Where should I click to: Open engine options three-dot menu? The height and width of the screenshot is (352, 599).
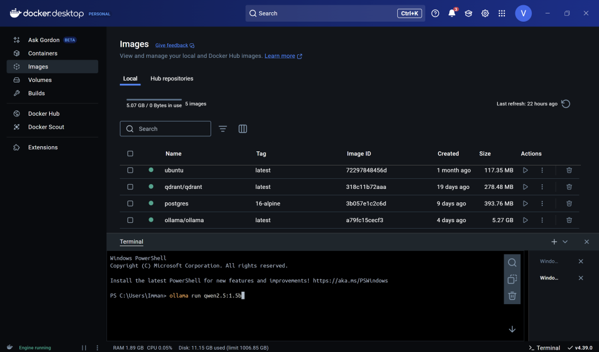pos(98,348)
